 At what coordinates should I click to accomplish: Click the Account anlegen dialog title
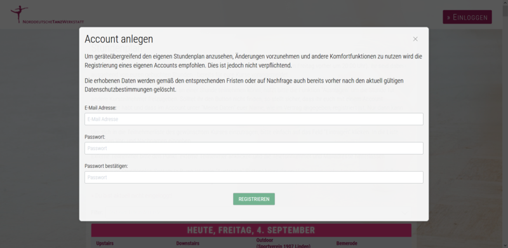[119, 39]
